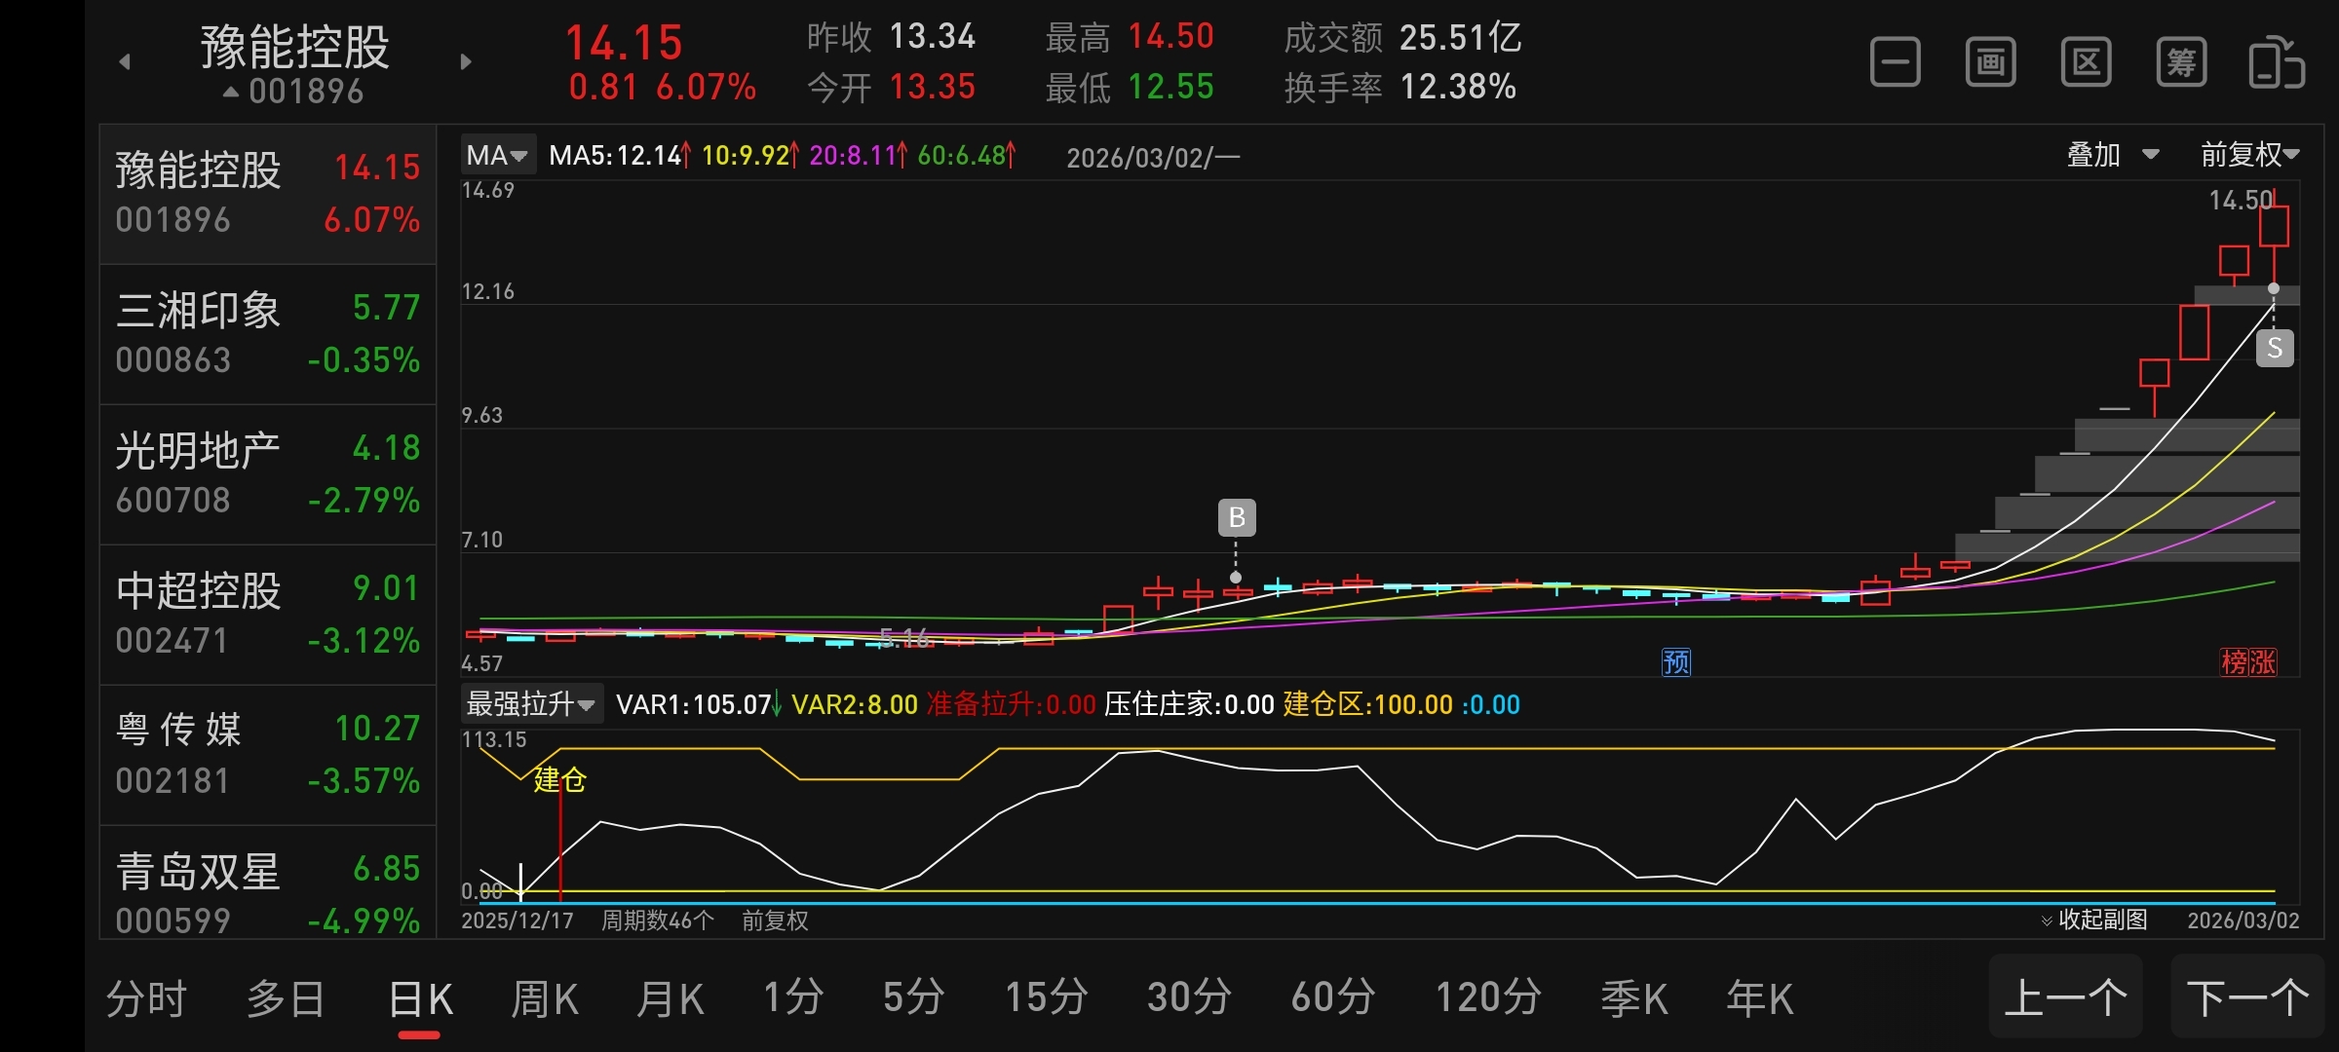The image size is (2339, 1052).
Task: Tap the B buy marker on chart
Action: coord(1237,517)
